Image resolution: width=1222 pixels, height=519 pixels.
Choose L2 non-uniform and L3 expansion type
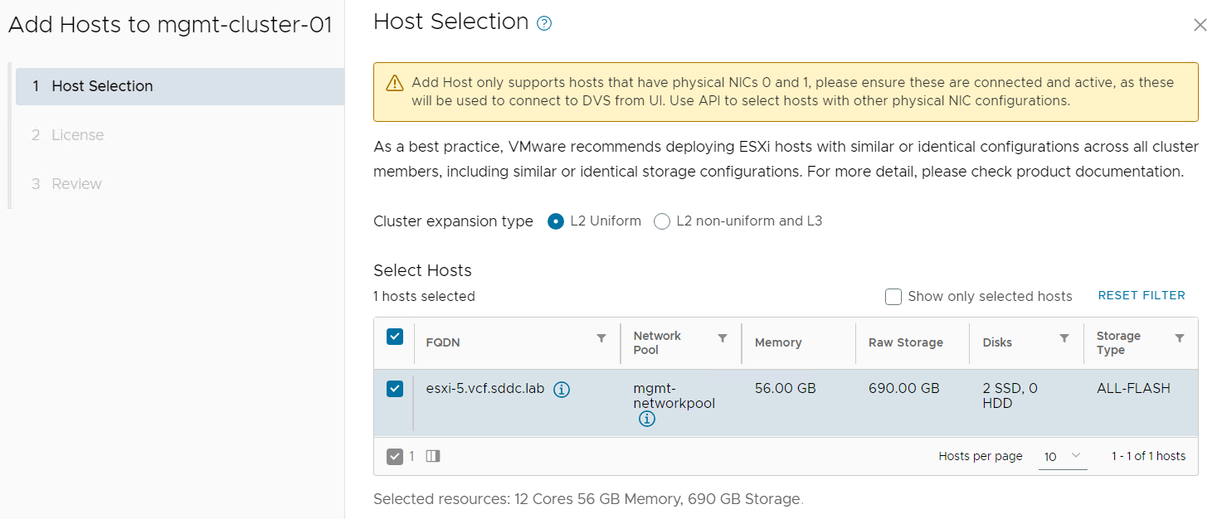(662, 221)
